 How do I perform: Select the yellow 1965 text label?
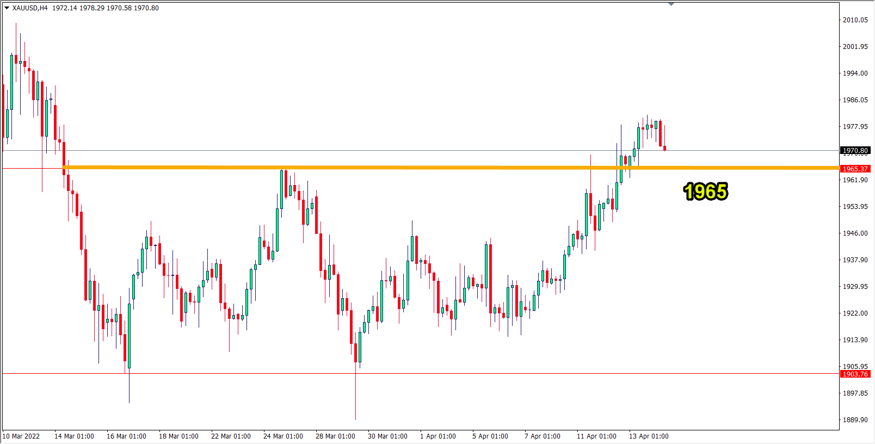[705, 192]
